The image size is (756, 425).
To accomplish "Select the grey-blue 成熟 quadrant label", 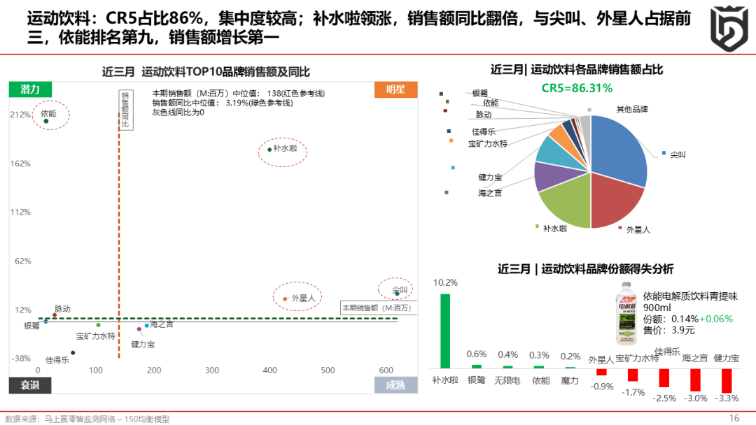I will (x=395, y=385).
